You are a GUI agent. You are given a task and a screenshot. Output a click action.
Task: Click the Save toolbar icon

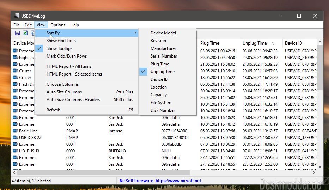(17, 33)
